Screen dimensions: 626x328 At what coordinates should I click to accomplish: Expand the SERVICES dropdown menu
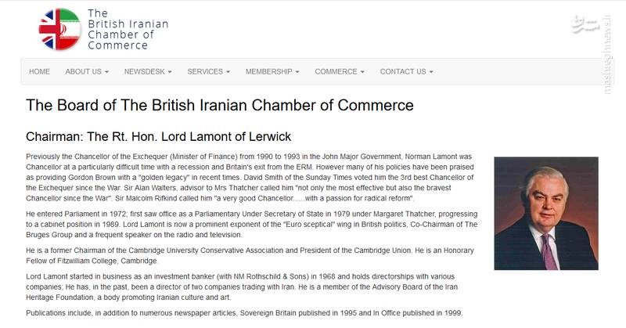[x=208, y=71]
